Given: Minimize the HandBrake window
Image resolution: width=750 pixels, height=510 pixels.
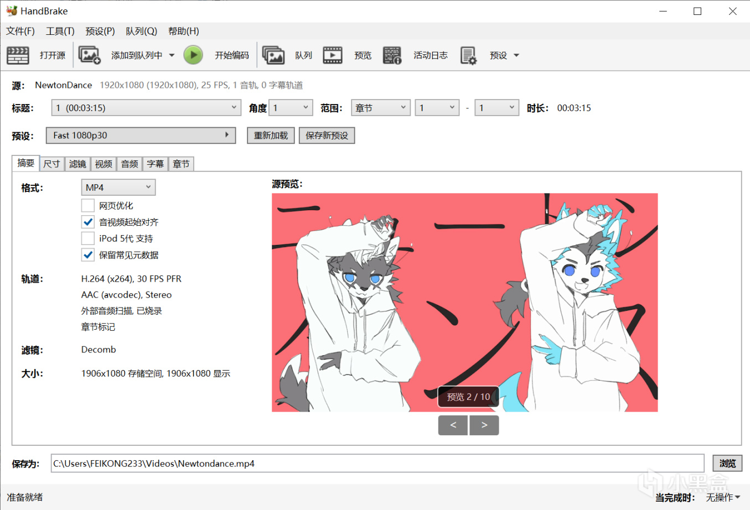Looking at the screenshot, I should pos(663,11).
